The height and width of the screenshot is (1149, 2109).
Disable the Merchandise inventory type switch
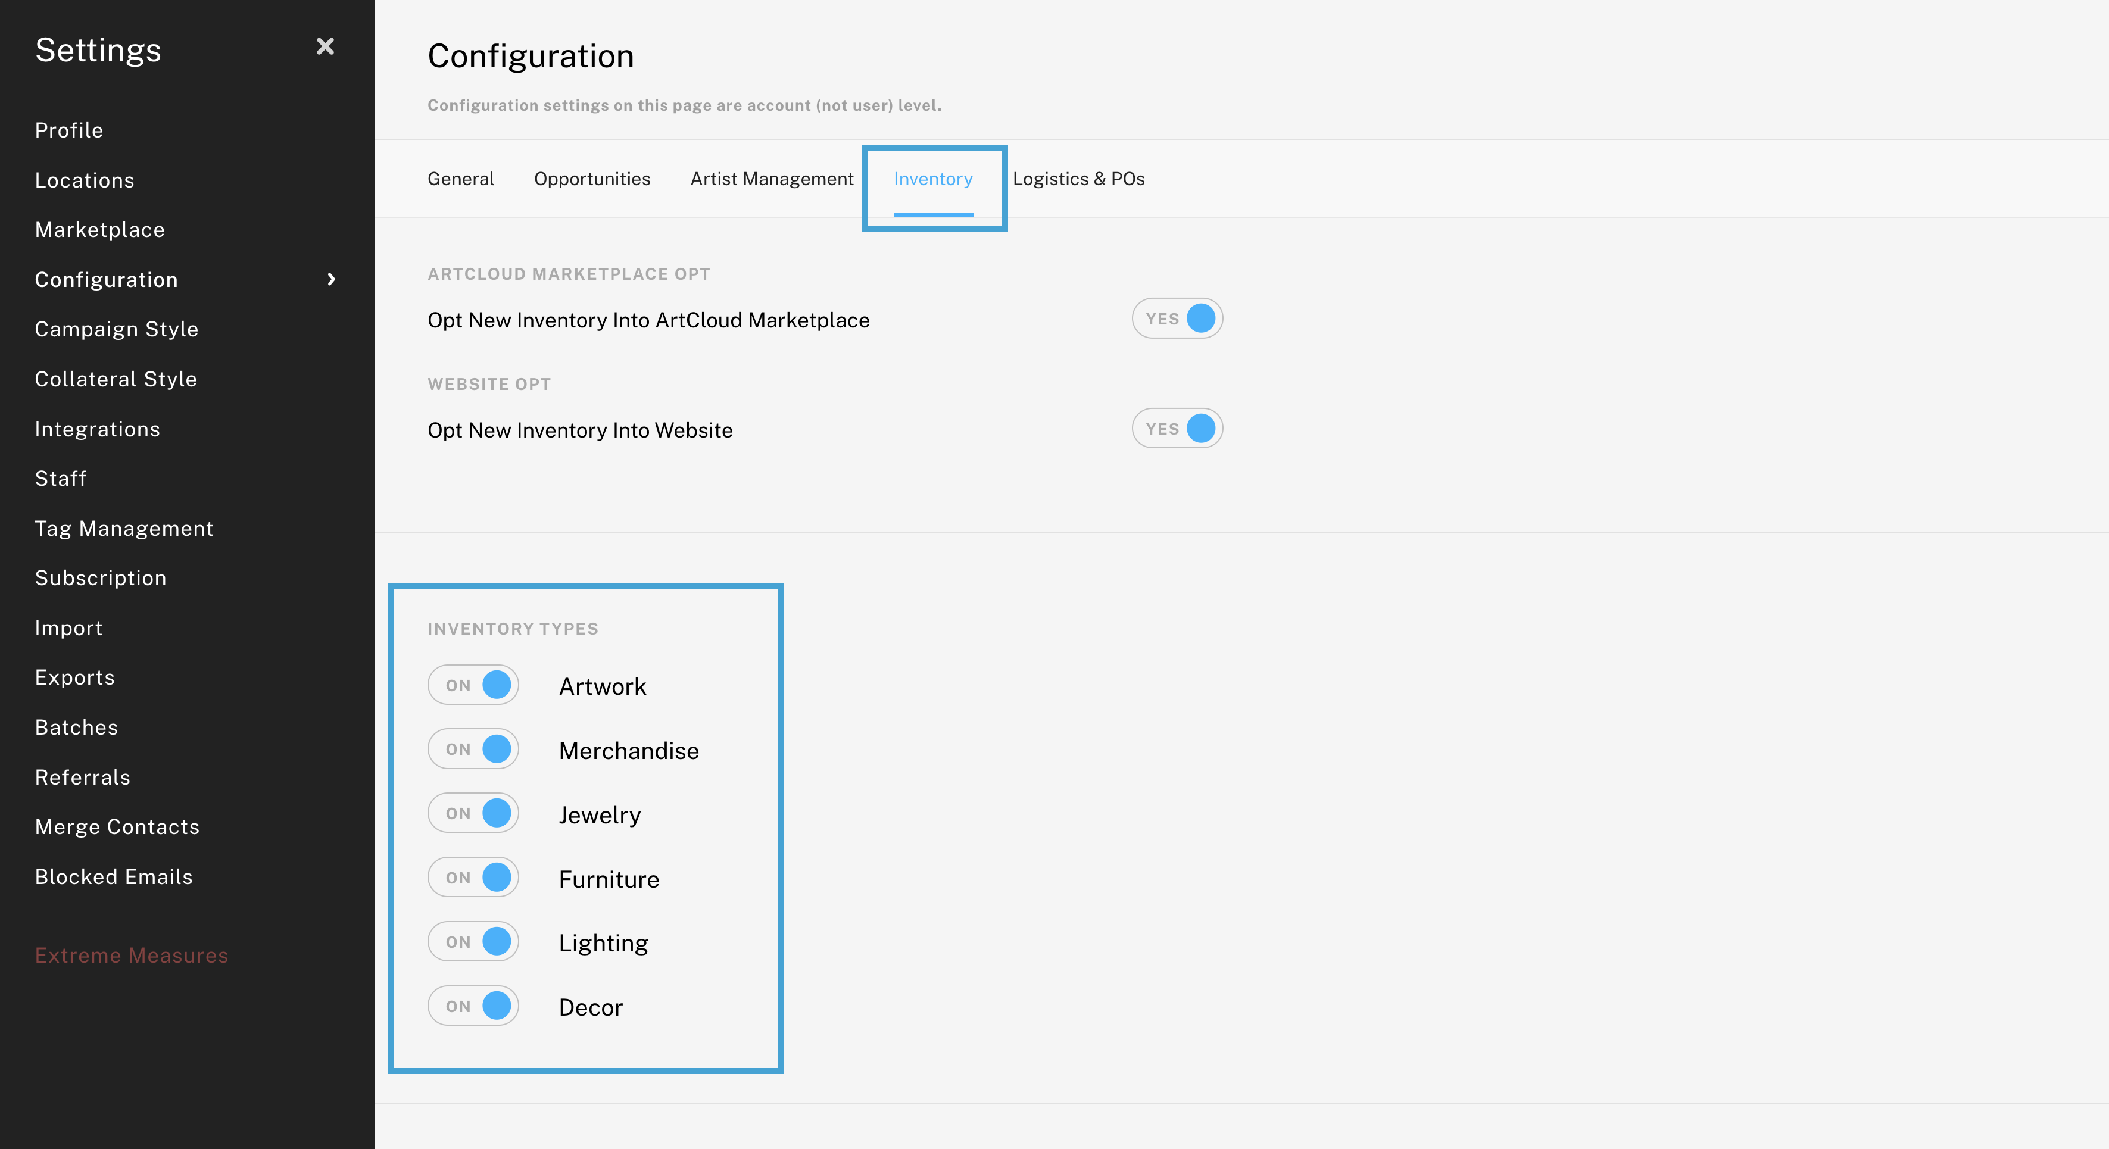pos(473,750)
